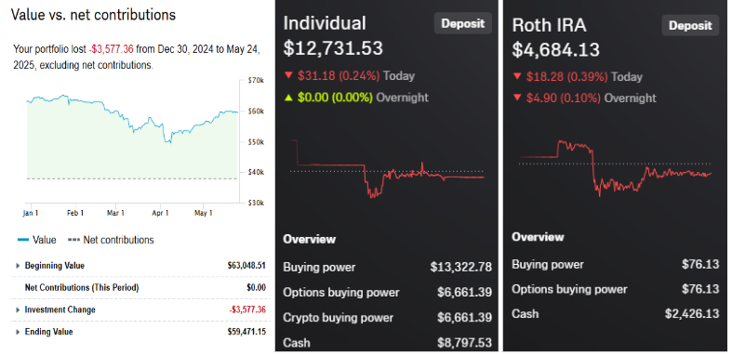Click red down triangle beside $18.28 Today
The width and height of the screenshot is (732, 355).
517,76
